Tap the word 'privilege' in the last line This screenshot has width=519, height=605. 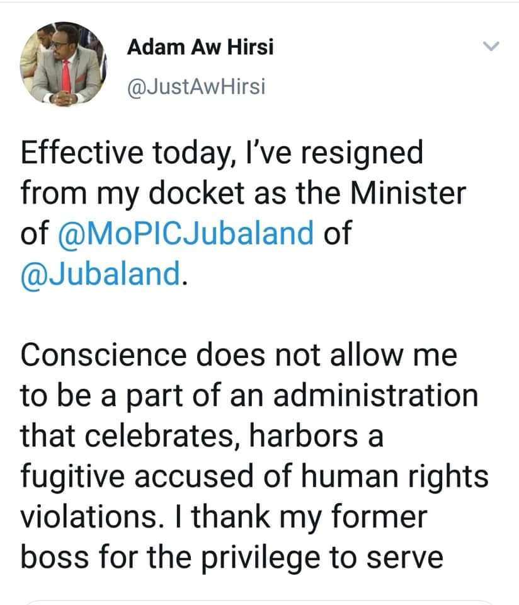pyautogui.click(x=260, y=559)
